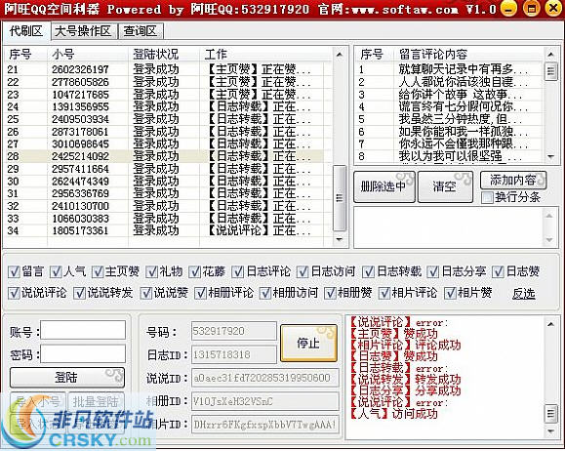Select account row 2602326197
This screenshot has height=451, width=565.
(x=164, y=69)
